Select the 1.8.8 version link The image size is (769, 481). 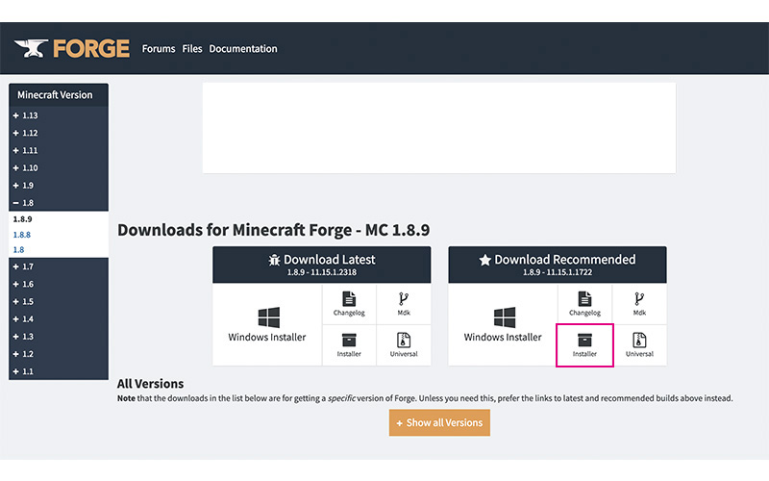[x=21, y=234]
